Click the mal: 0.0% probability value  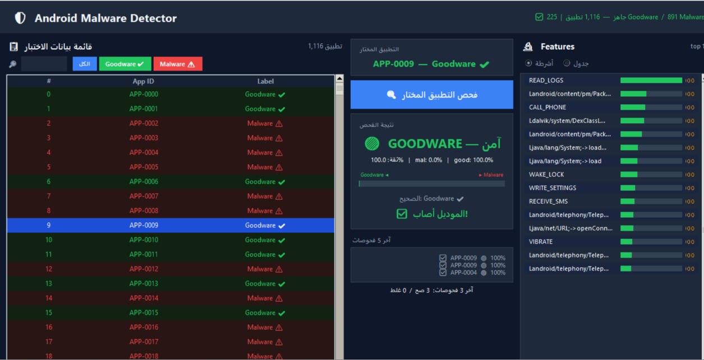coord(427,160)
